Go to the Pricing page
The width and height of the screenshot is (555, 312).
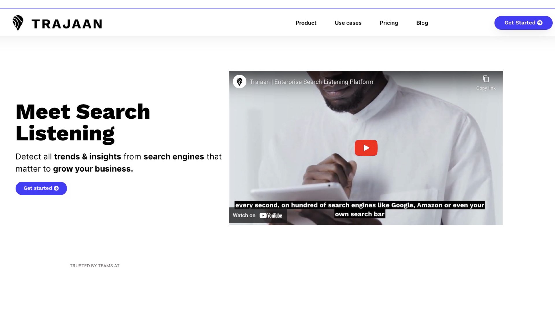[x=389, y=23]
